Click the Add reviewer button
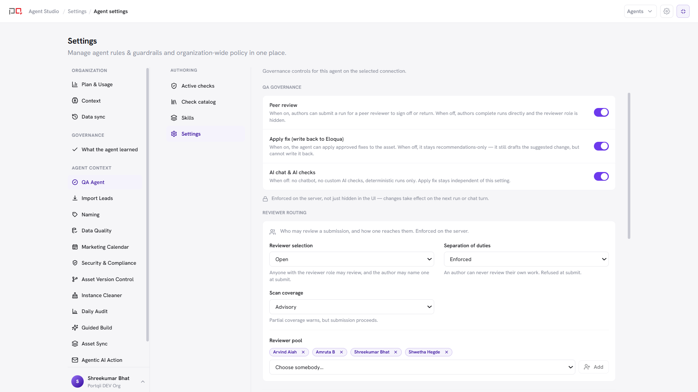698x392 pixels. click(x=594, y=367)
